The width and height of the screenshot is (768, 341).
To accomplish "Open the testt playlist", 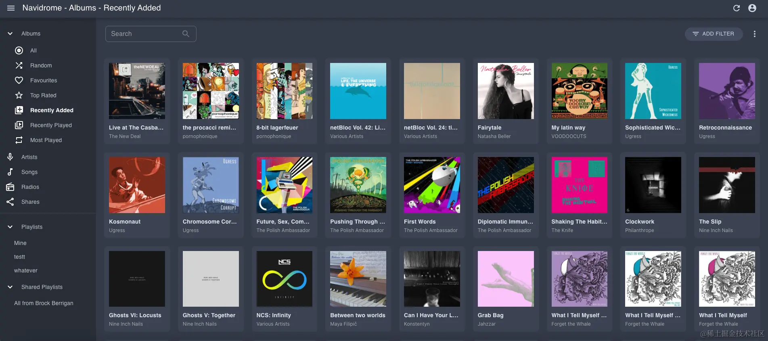I will click(x=19, y=257).
